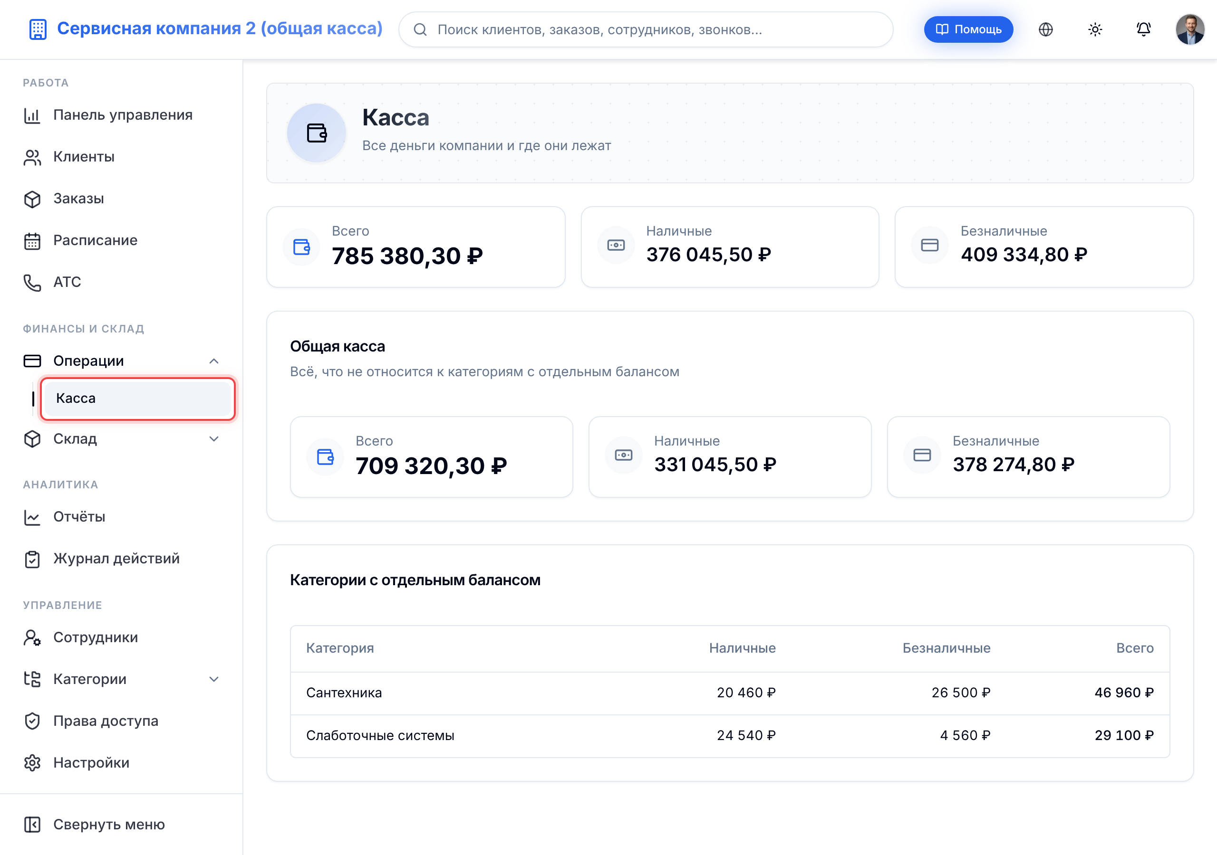Open the user avatar profile
The image size is (1217, 855).
[x=1190, y=29]
